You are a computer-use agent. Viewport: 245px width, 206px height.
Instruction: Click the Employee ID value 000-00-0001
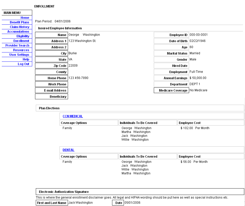198,35
